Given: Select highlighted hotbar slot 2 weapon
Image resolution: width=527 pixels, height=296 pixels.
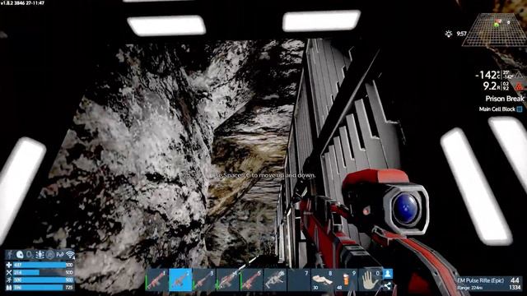Looking at the screenshot, I should [x=180, y=280].
